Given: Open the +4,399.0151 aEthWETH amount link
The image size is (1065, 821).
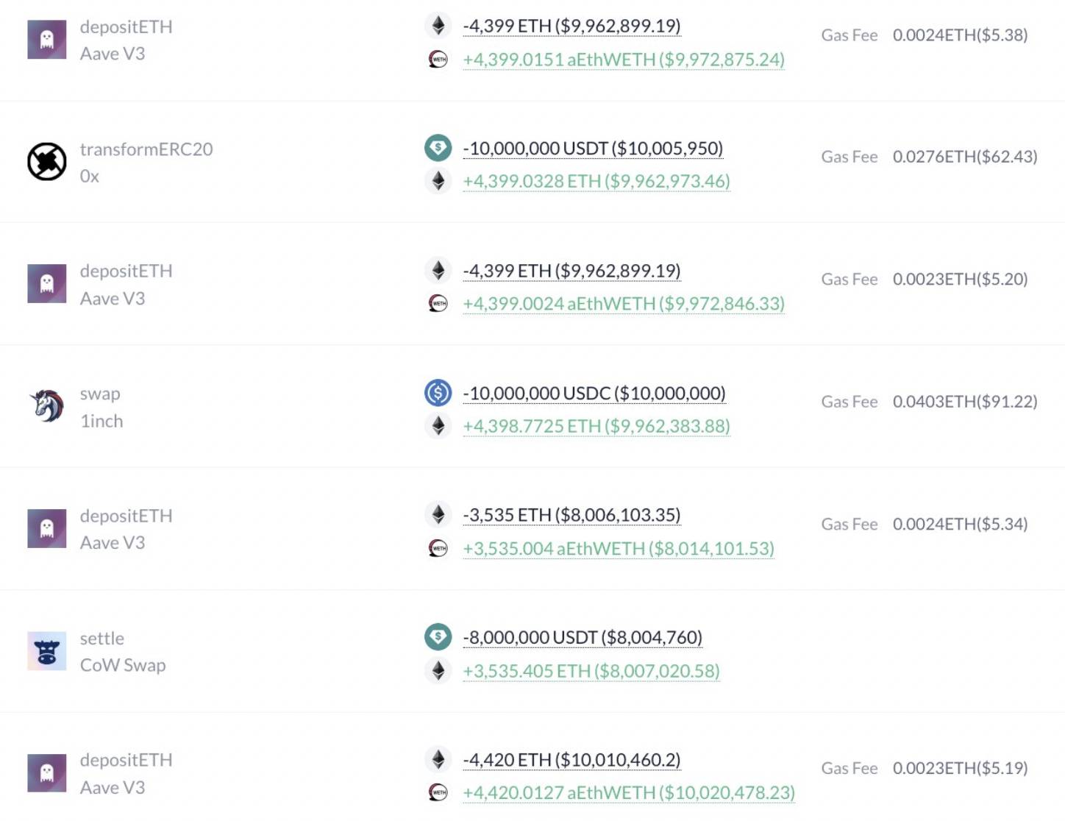Looking at the screenshot, I should coord(624,60).
